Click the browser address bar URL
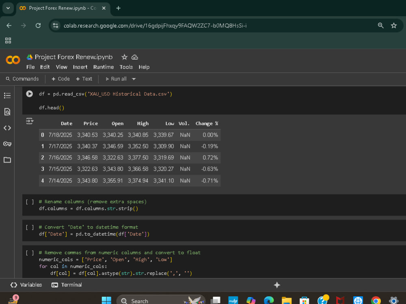 tap(155, 26)
